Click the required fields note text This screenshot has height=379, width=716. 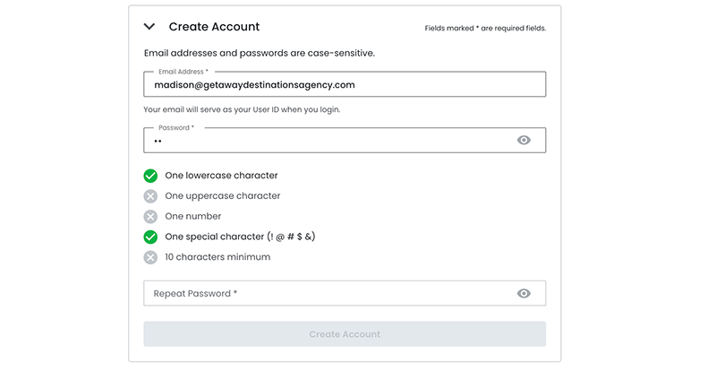pyautogui.click(x=485, y=29)
